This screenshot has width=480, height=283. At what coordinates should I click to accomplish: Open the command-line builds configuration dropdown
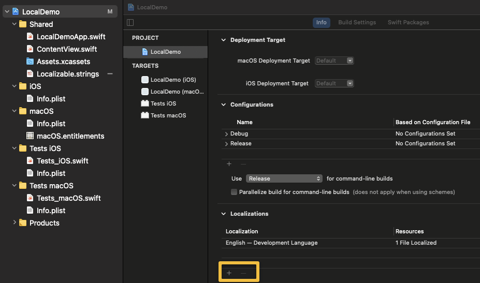point(284,178)
